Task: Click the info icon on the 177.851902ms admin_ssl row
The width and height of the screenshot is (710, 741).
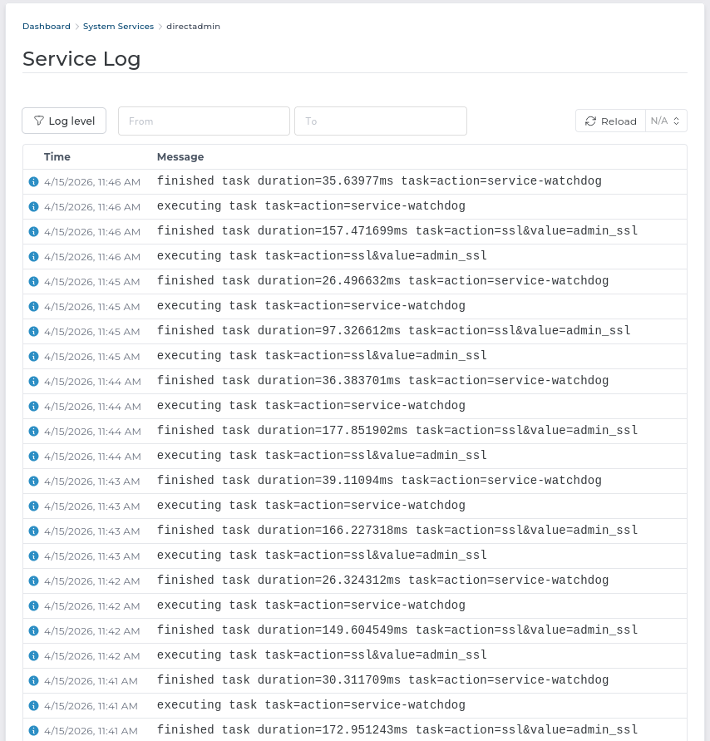Action: coord(34,431)
